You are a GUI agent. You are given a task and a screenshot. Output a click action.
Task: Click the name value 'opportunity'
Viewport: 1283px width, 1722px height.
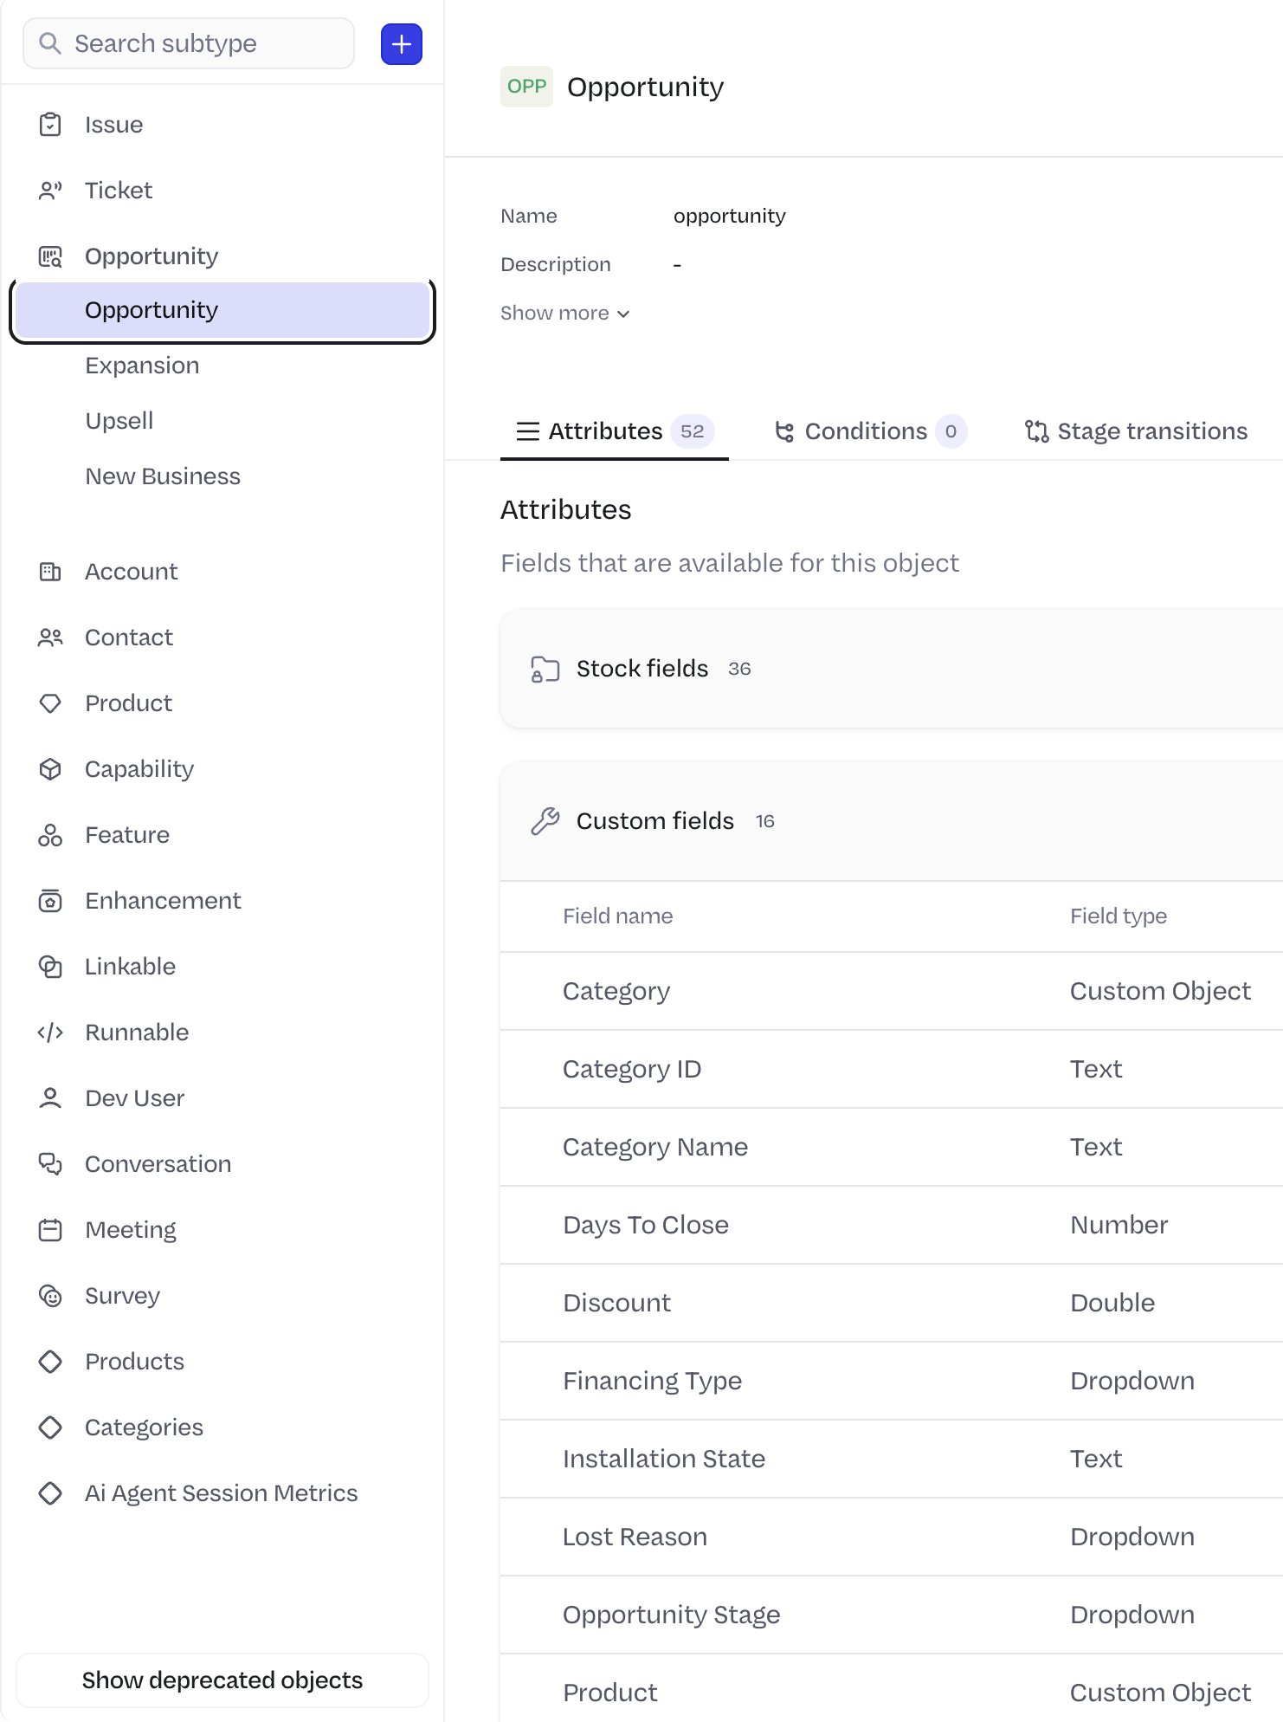(x=730, y=216)
